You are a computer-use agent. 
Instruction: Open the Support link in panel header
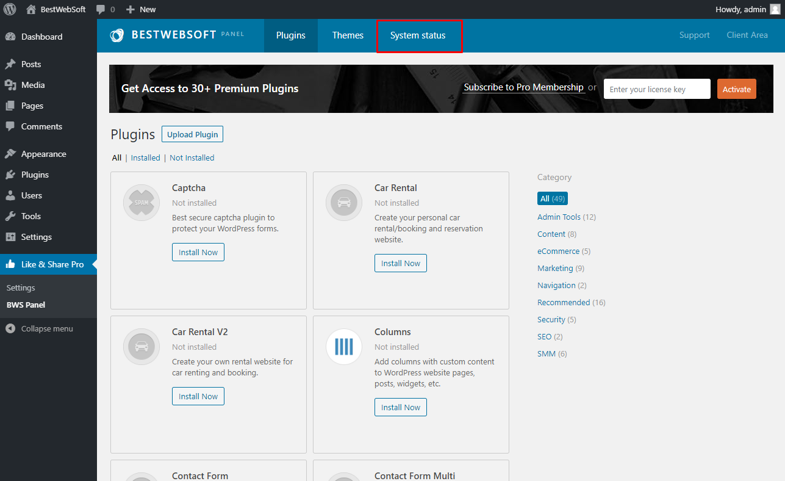[x=695, y=35]
